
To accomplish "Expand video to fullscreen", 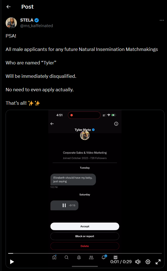I will click(158, 262).
